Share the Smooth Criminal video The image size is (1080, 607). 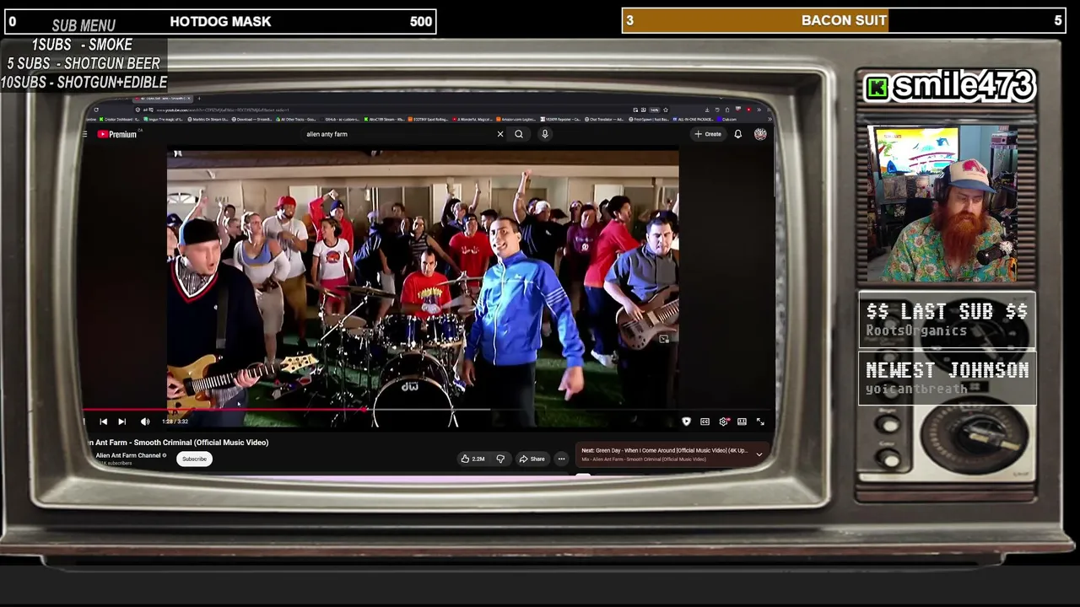click(x=532, y=459)
